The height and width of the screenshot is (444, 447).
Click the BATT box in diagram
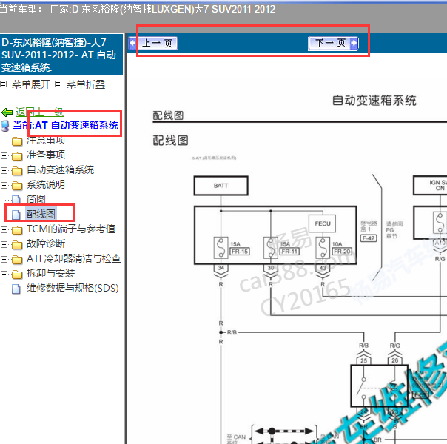coord(221,186)
